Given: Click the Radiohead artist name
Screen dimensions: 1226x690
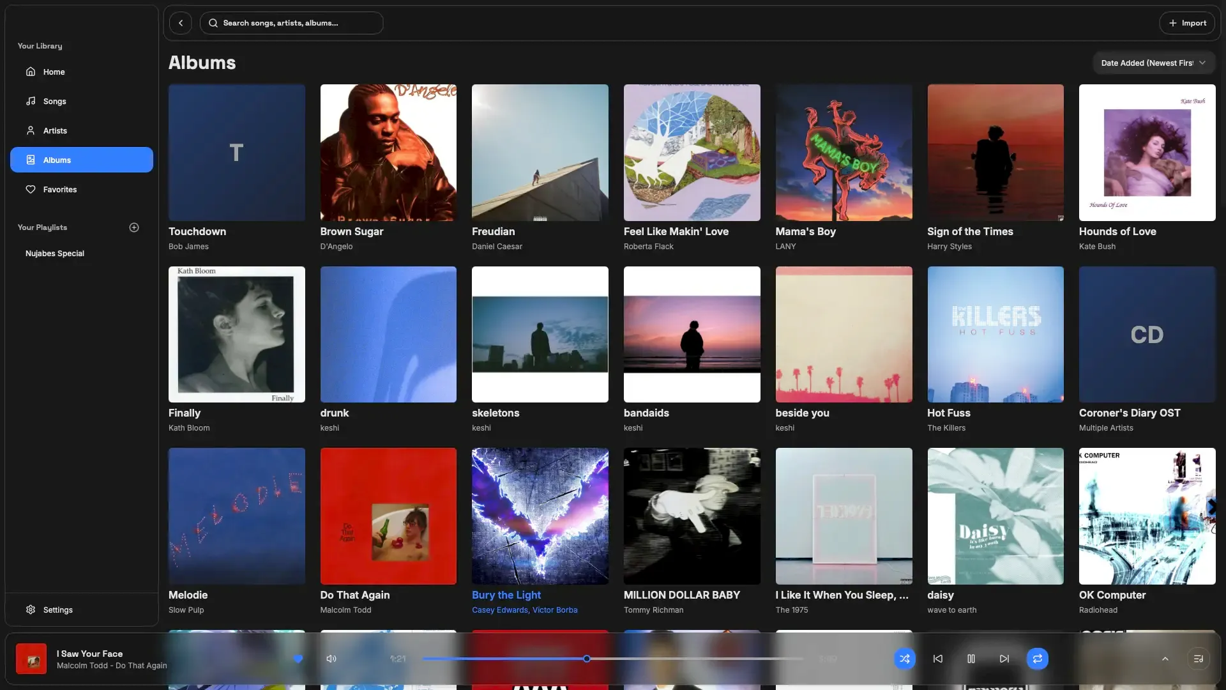Looking at the screenshot, I should (x=1098, y=610).
